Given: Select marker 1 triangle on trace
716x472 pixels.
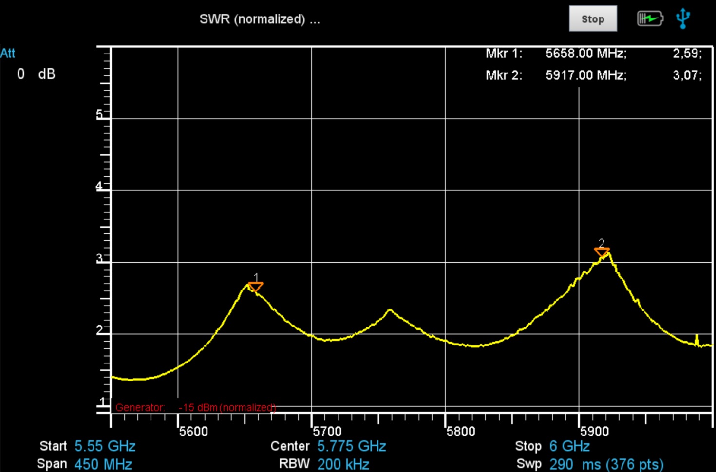Looking at the screenshot, I should 255,287.
